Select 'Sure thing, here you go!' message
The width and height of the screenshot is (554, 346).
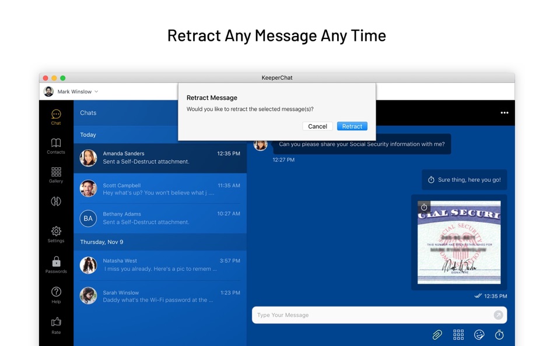pos(464,180)
